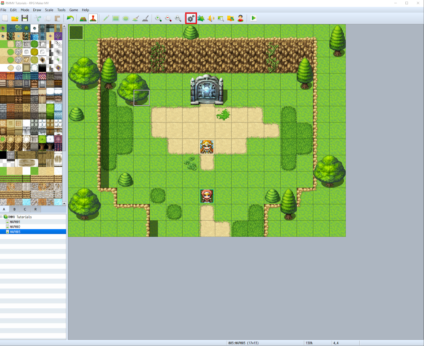Save the project using the floppy icon
The width and height of the screenshot is (424, 346).
[25, 18]
